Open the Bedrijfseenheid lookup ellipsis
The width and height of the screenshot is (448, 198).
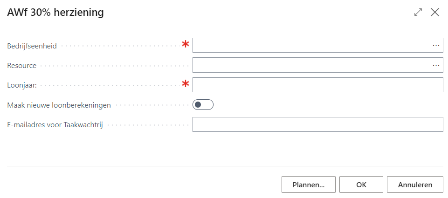click(436, 46)
